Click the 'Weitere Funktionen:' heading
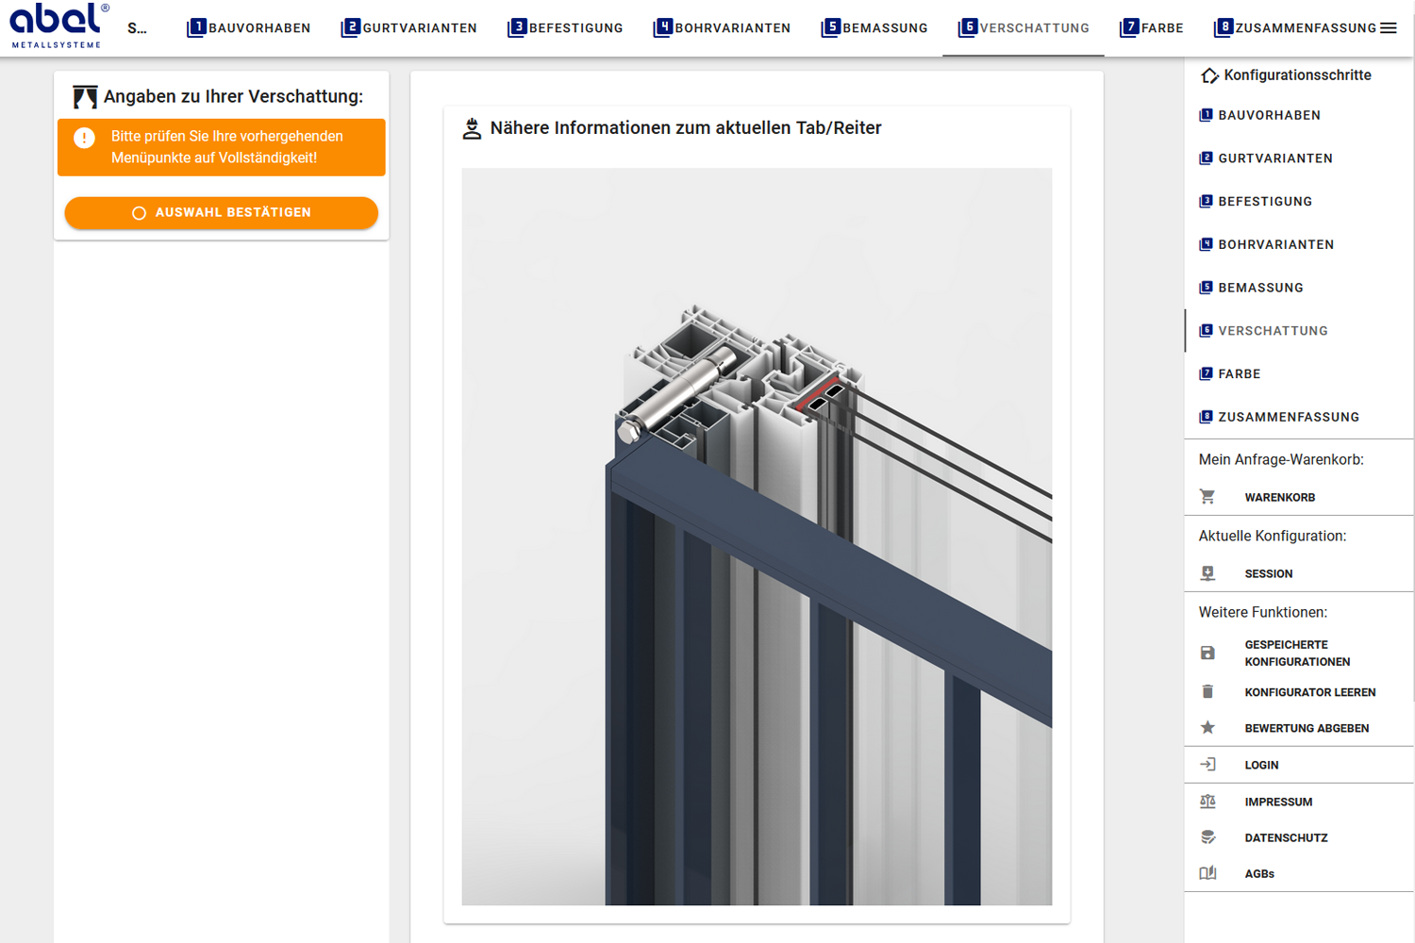The image size is (1415, 943). 1263,613
